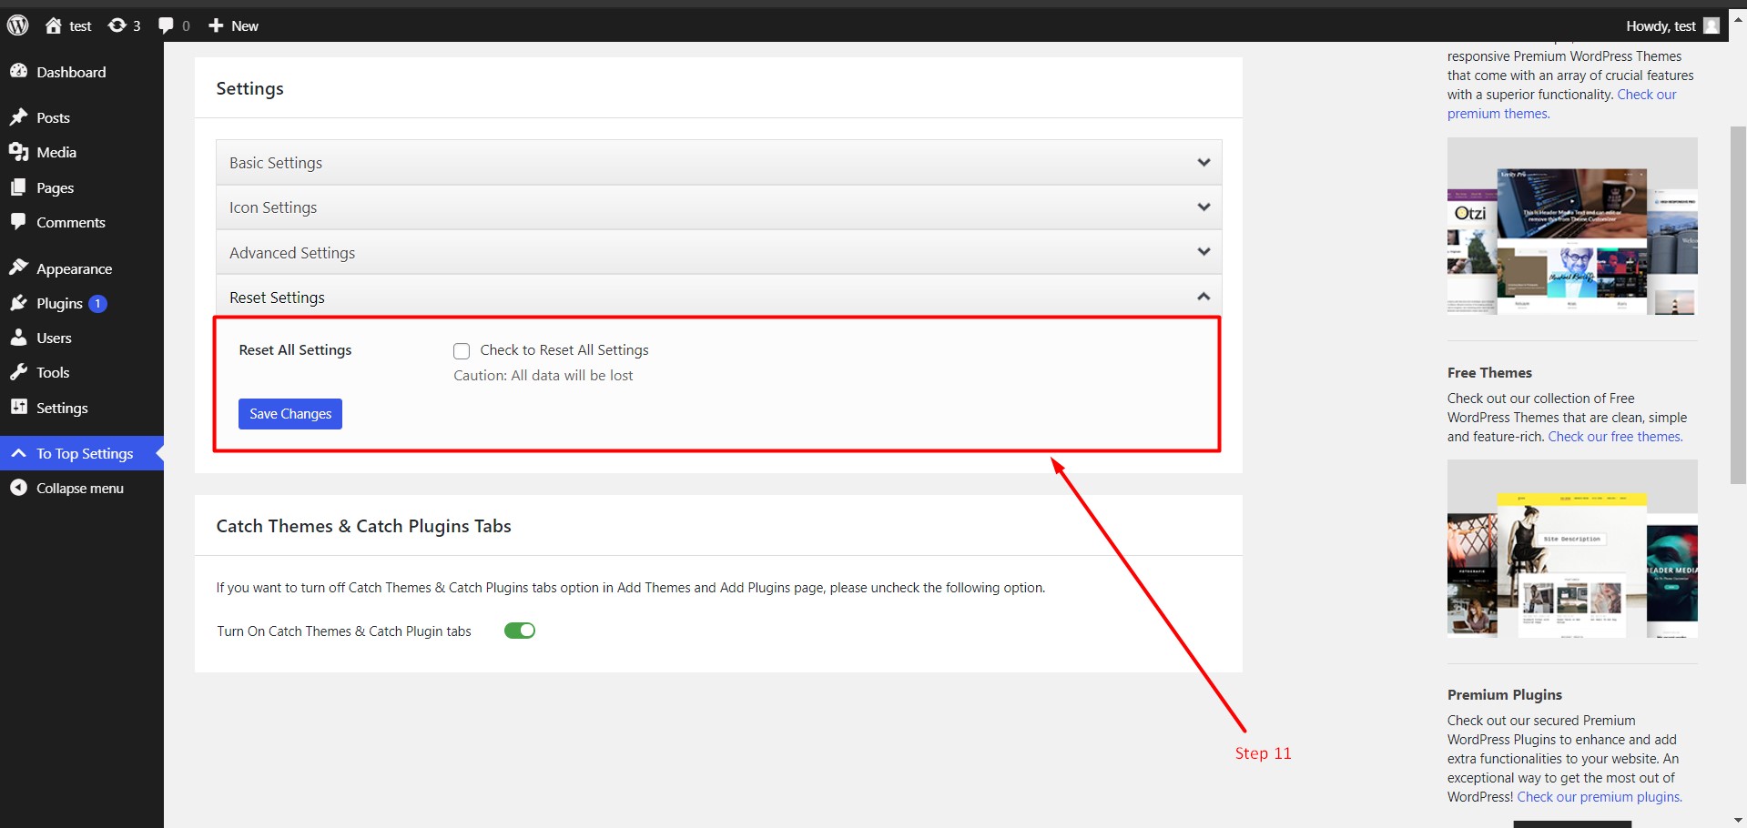The image size is (1747, 828).
Task: Click the Pages sidebar icon
Action: pyautogui.click(x=18, y=187)
